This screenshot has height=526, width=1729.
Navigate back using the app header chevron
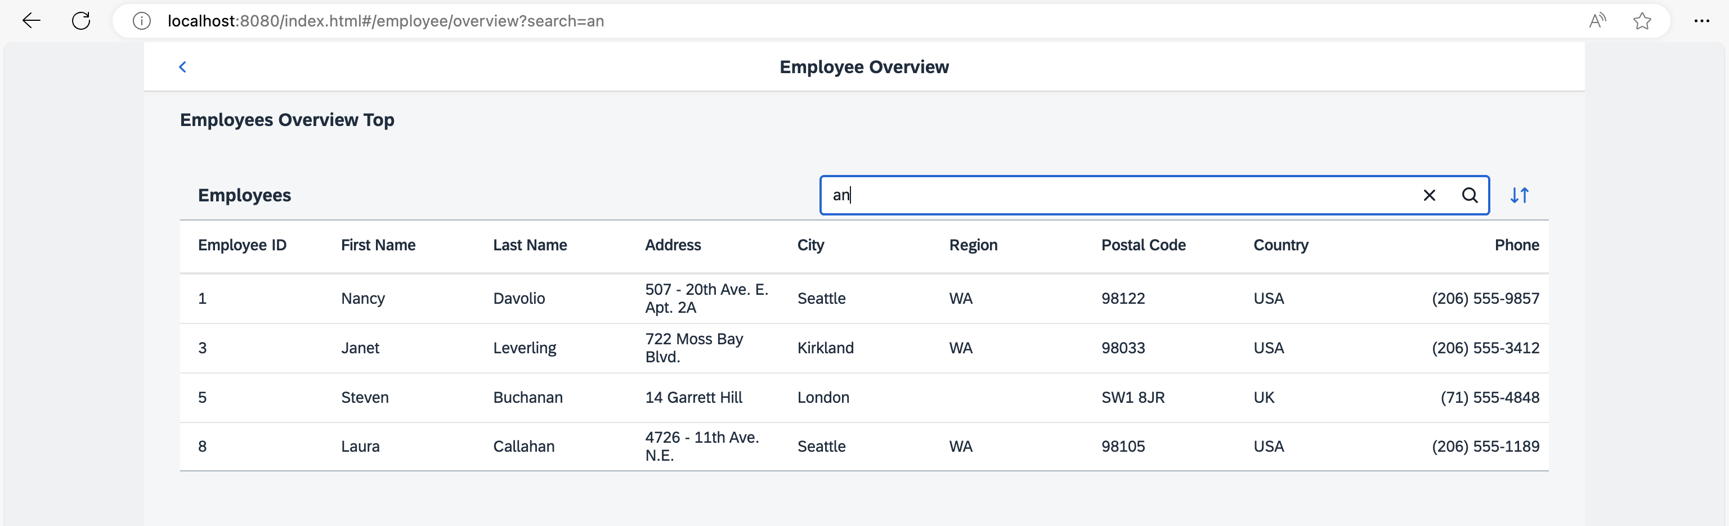point(182,66)
